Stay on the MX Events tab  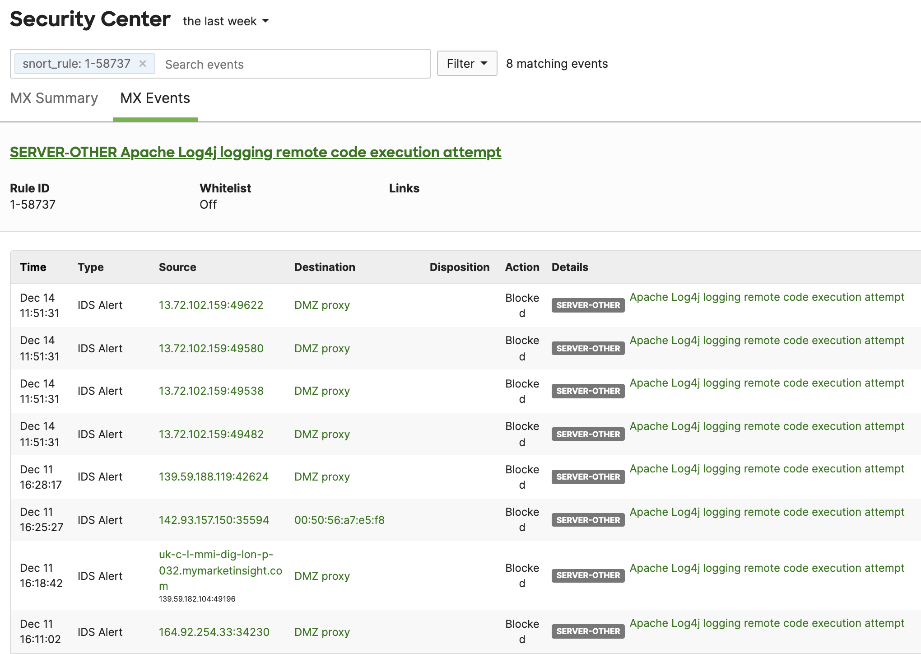tap(154, 98)
